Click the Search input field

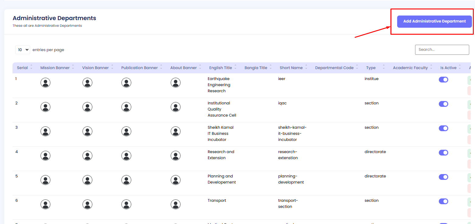(x=442, y=50)
